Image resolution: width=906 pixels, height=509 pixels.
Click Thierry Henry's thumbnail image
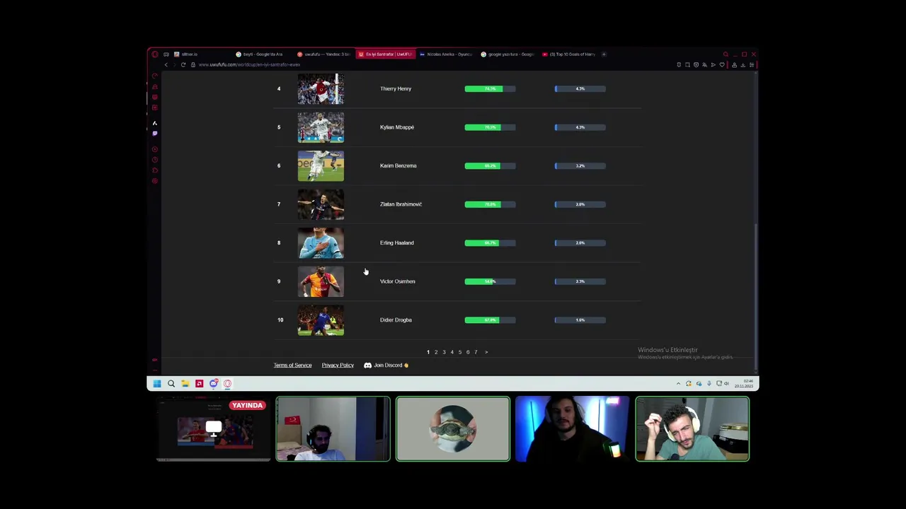click(321, 89)
